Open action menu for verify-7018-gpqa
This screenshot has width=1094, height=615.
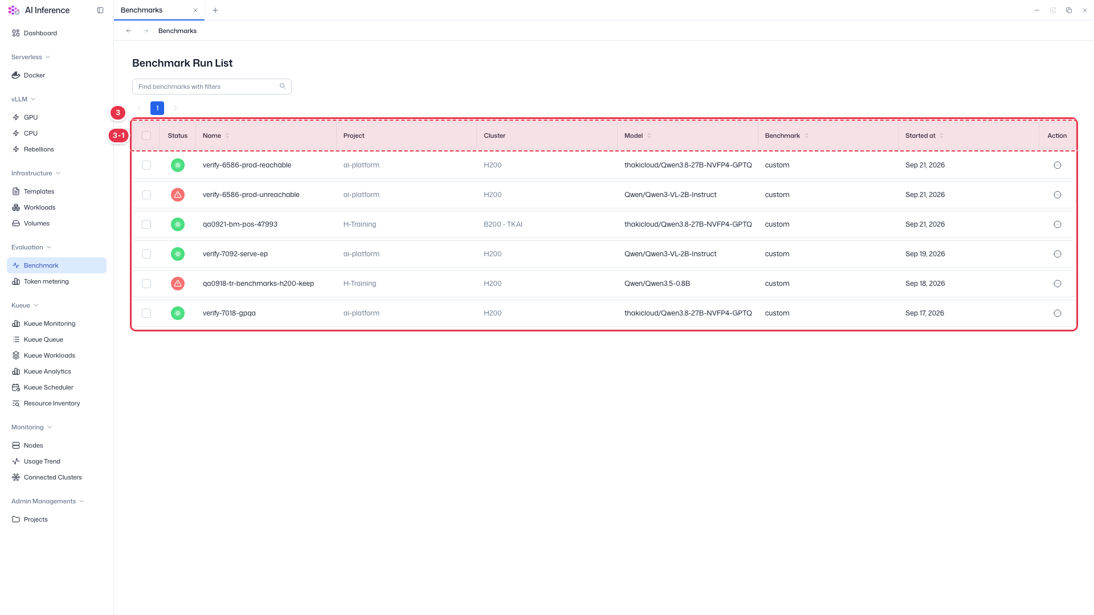pos(1058,313)
